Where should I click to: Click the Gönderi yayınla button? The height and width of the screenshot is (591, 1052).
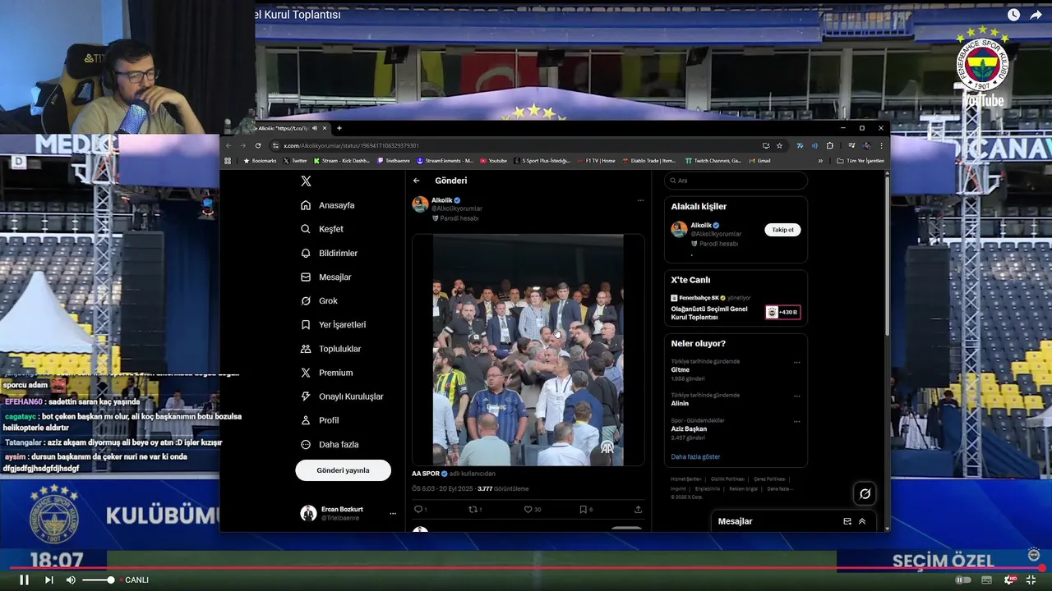(x=343, y=470)
